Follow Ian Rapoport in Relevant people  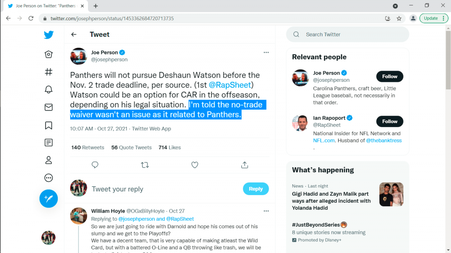click(390, 121)
